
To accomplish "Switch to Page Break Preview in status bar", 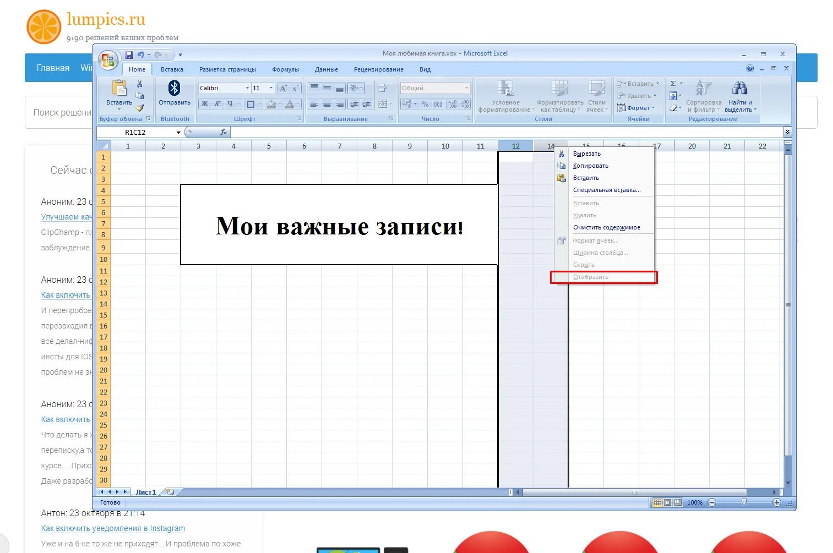I will click(x=677, y=502).
